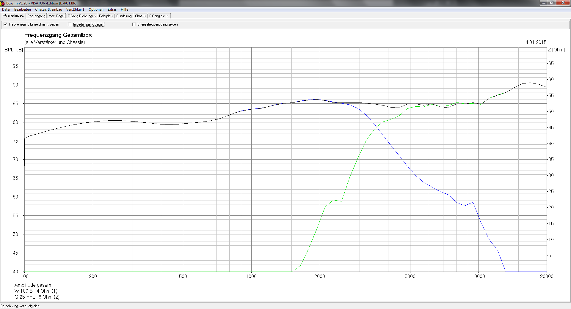Open the Verstärker 1 menu
The width and height of the screenshot is (571, 309).
[x=75, y=10]
